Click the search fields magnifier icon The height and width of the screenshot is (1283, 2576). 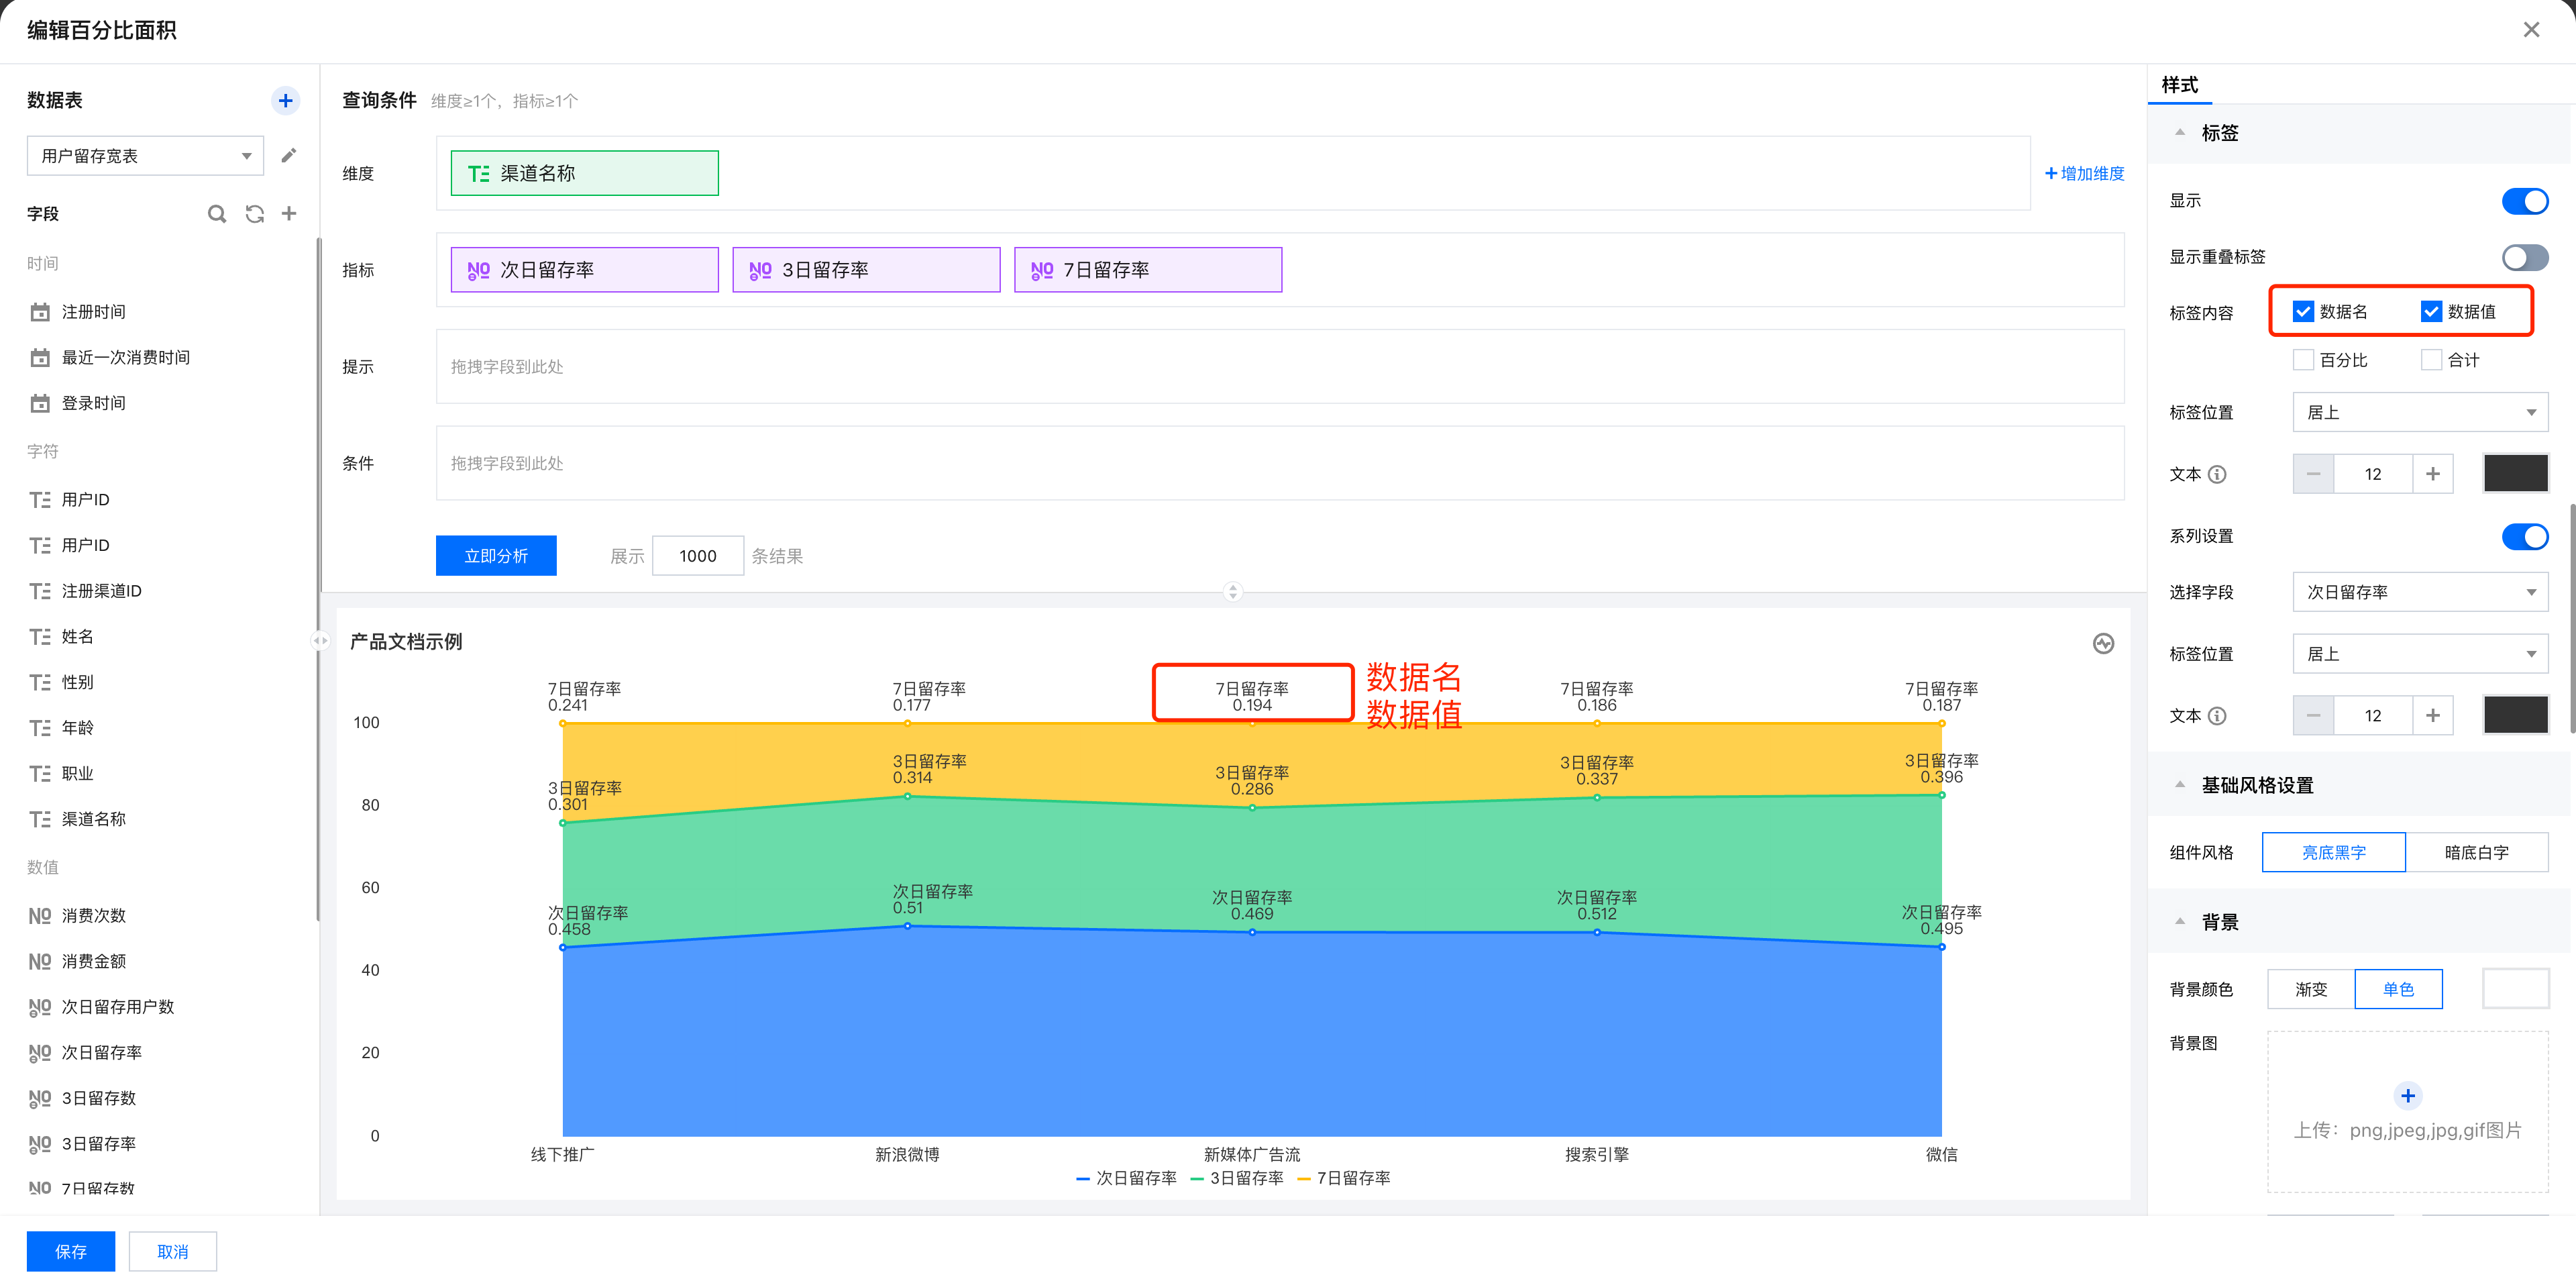pyautogui.click(x=216, y=213)
